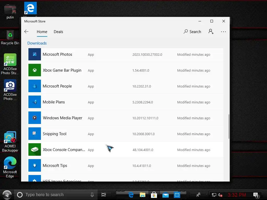Switch to the Home tab

pyautogui.click(x=42, y=32)
